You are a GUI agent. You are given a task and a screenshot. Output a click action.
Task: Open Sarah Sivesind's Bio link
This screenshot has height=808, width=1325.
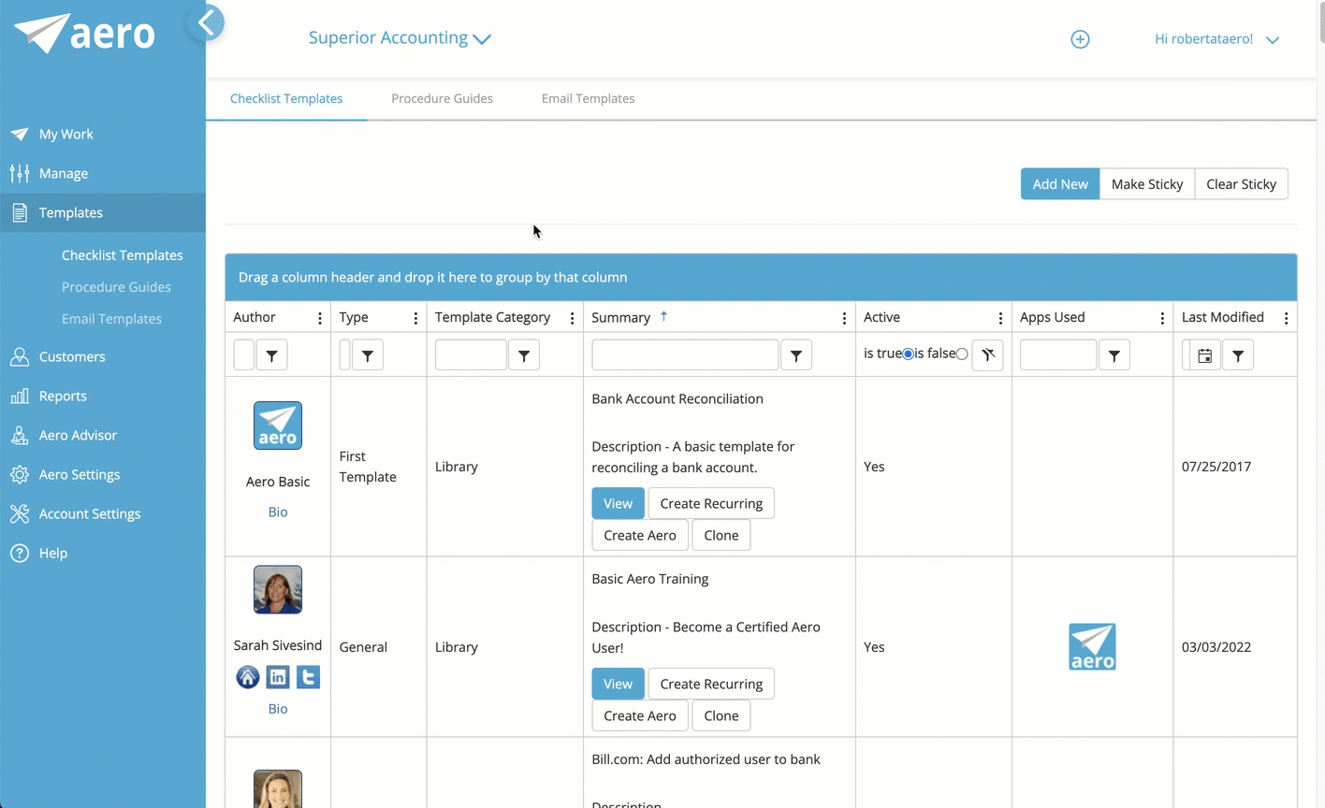click(278, 709)
